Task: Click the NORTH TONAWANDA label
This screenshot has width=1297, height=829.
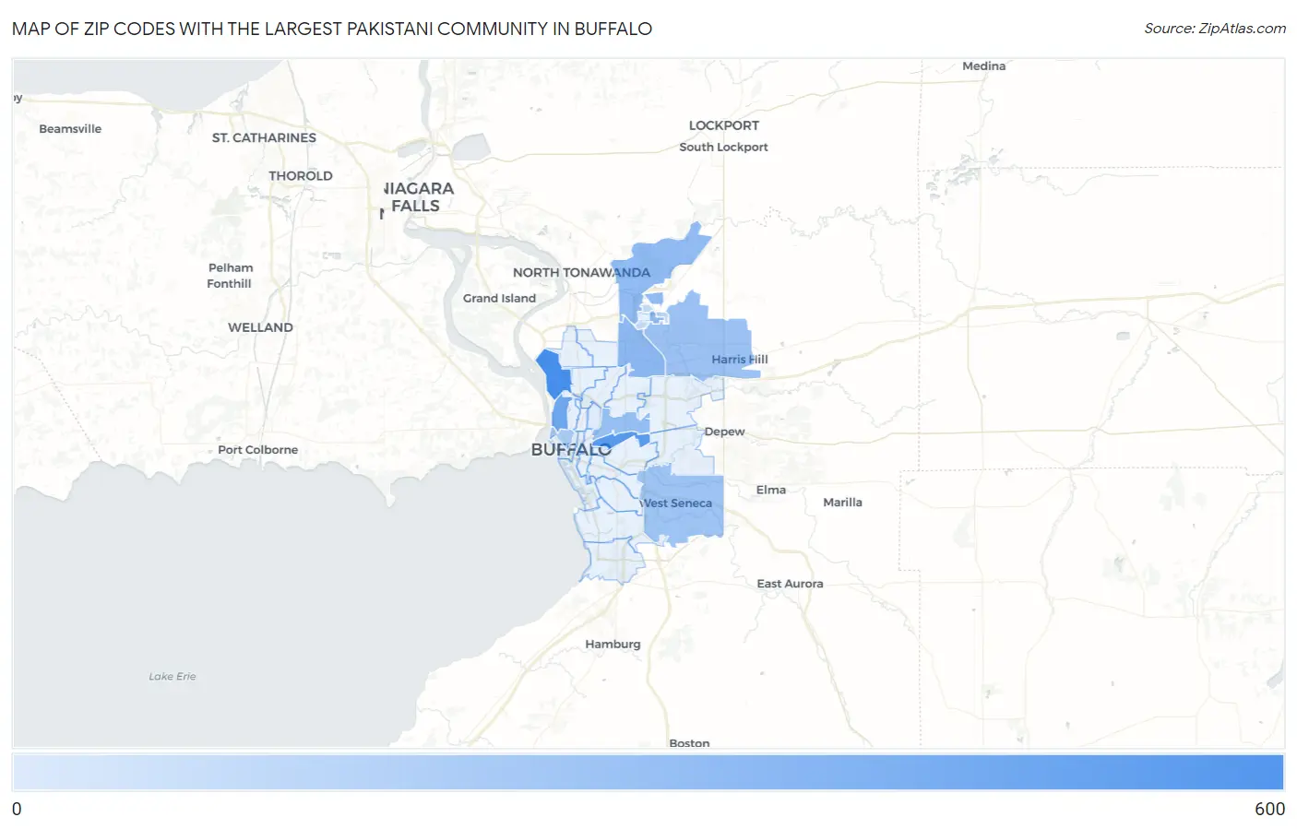Action: click(581, 272)
